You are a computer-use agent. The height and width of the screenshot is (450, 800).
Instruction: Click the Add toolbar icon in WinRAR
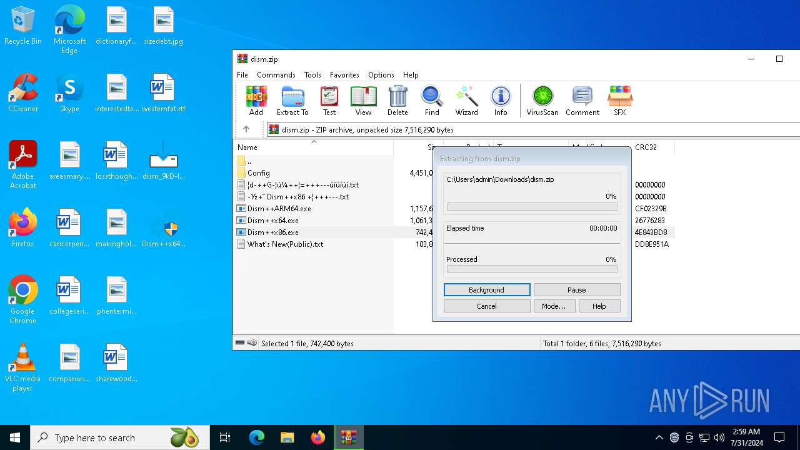point(256,101)
